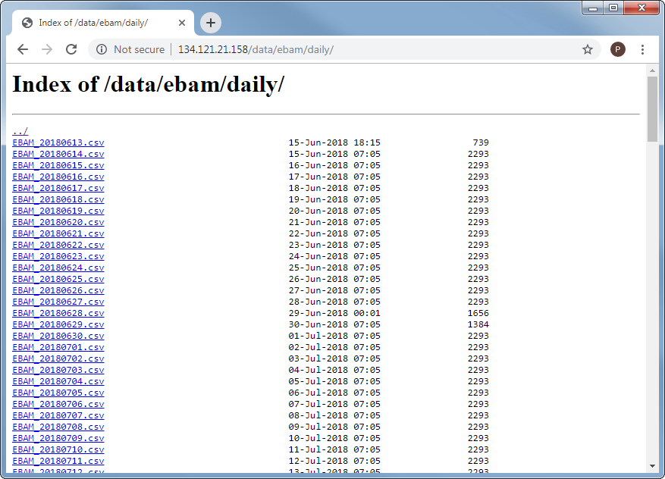Click the date 15-Jun-2018 18:15
Screen dimensions: 665x479
tap(334, 142)
